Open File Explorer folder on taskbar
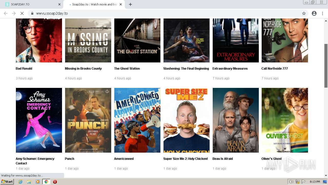 click(x=29, y=182)
